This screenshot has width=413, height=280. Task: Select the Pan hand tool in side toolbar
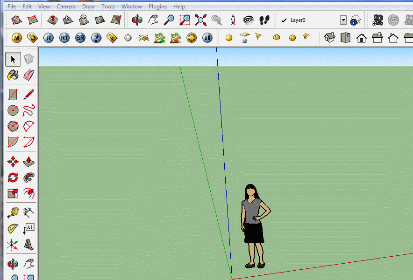click(x=28, y=264)
